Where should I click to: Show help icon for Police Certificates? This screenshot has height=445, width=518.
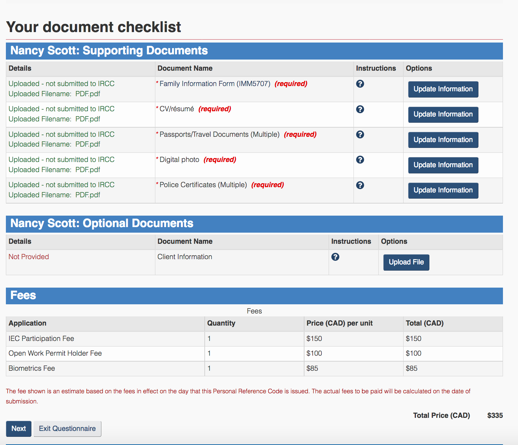[360, 185]
